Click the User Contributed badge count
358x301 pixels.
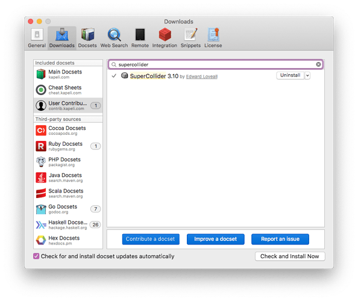[x=96, y=105]
